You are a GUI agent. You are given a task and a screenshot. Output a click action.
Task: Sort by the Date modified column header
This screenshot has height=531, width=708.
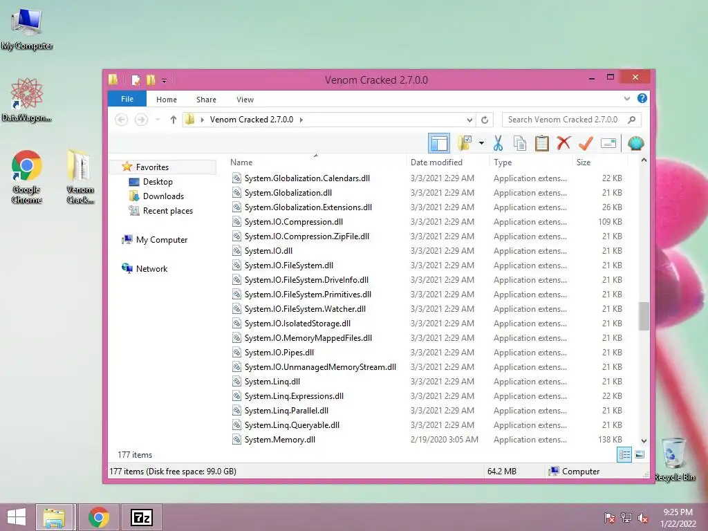tap(436, 162)
